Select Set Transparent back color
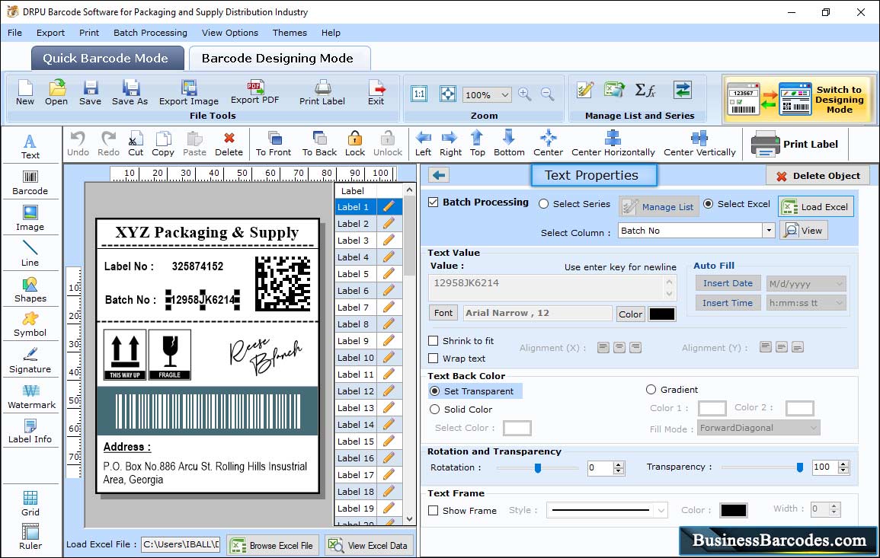880x558 pixels. (434, 391)
